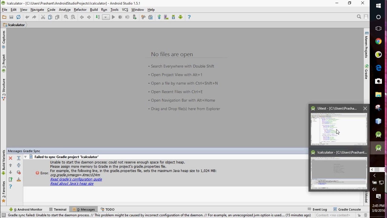Open the Tools menu

(114, 10)
